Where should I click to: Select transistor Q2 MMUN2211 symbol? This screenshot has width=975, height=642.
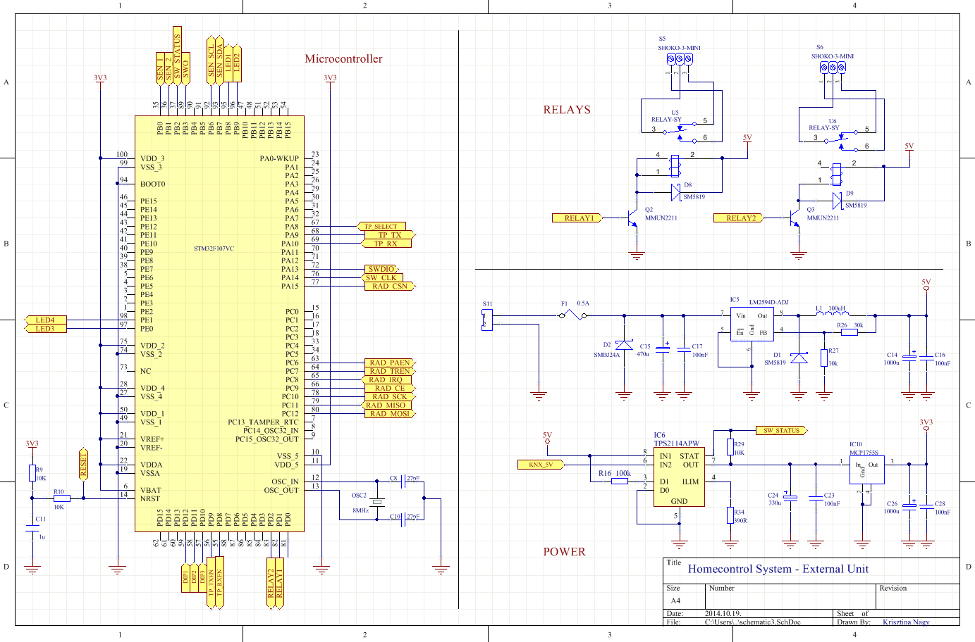(633, 218)
